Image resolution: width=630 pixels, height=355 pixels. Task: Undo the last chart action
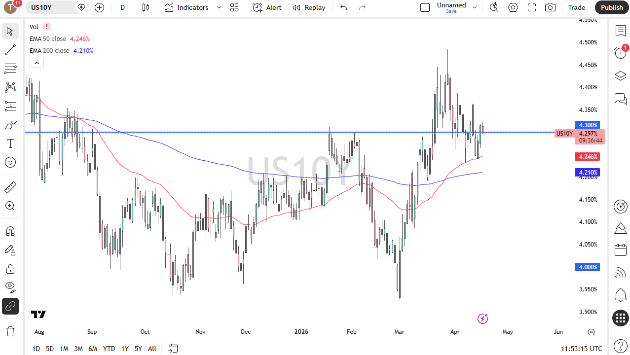click(344, 7)
